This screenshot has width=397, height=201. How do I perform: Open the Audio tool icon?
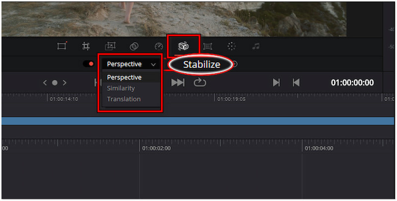256,47
